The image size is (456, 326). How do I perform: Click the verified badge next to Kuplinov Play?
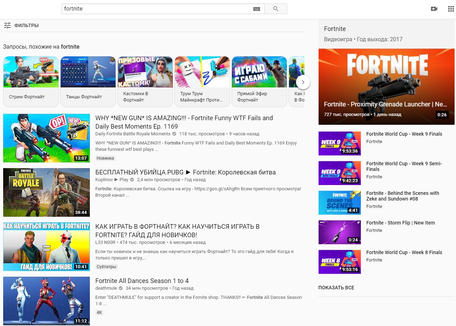[x=132, y=180]
